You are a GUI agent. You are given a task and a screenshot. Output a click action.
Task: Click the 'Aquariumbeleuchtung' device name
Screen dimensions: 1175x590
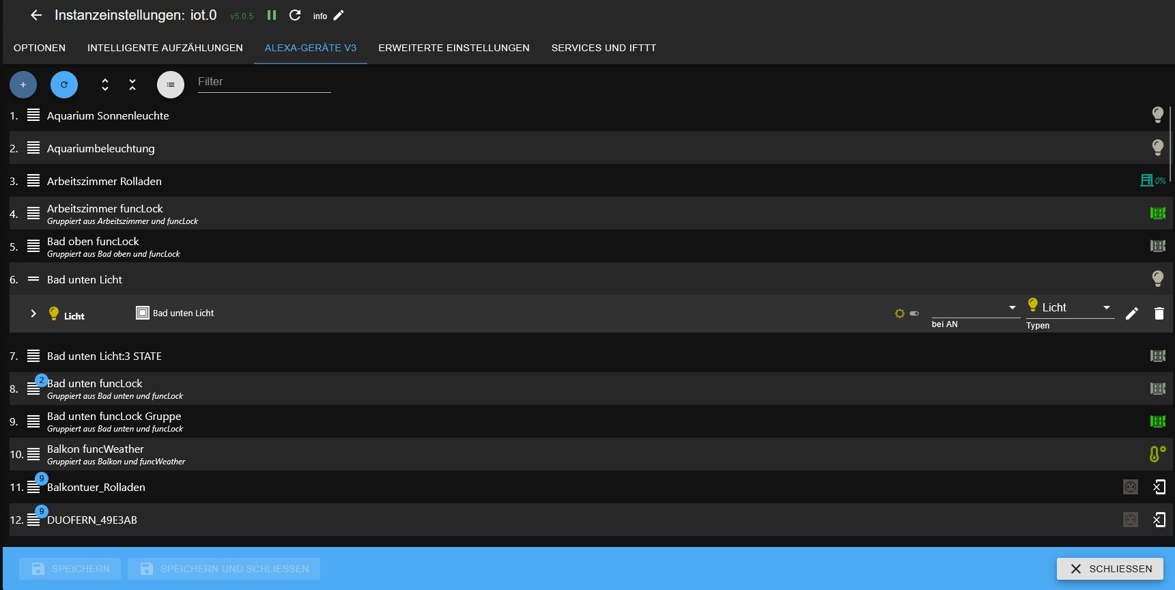(x=101, y=148)
